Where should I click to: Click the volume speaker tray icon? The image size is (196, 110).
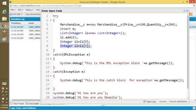6,92
